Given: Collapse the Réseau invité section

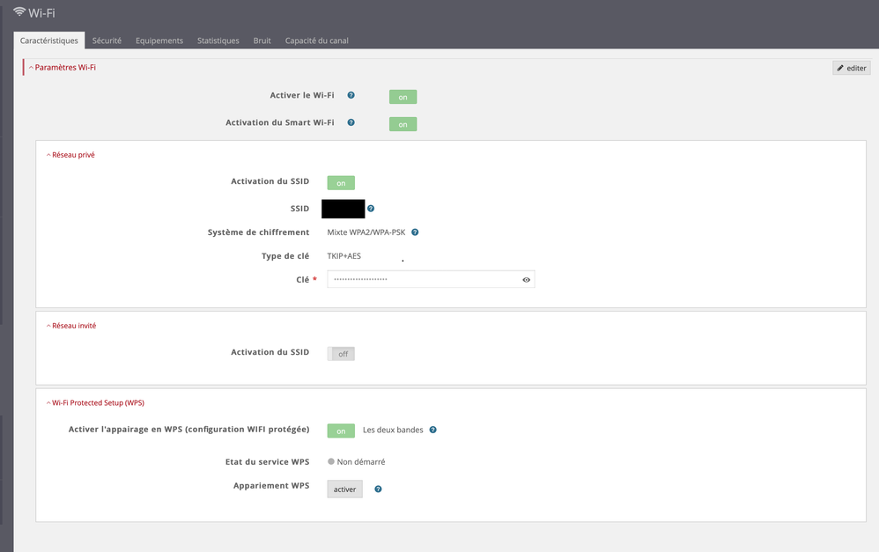Looking at the screenshot, I should [x=71, y=326].
